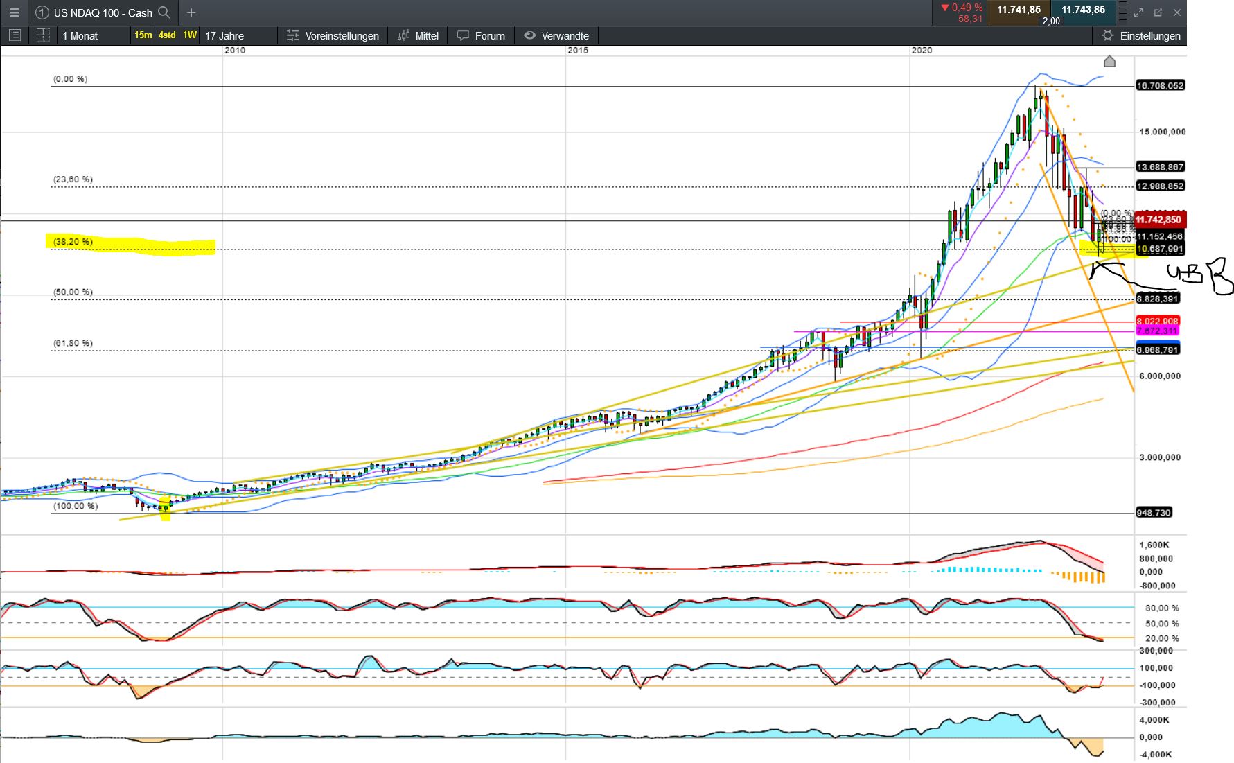
Task: Open the Forum speech bubble icon
Action: tap(463, 35)
